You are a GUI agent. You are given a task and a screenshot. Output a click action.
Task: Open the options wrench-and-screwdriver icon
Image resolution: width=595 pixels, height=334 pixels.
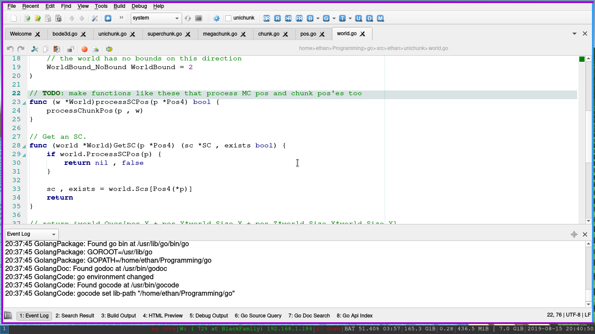[95, 18]
